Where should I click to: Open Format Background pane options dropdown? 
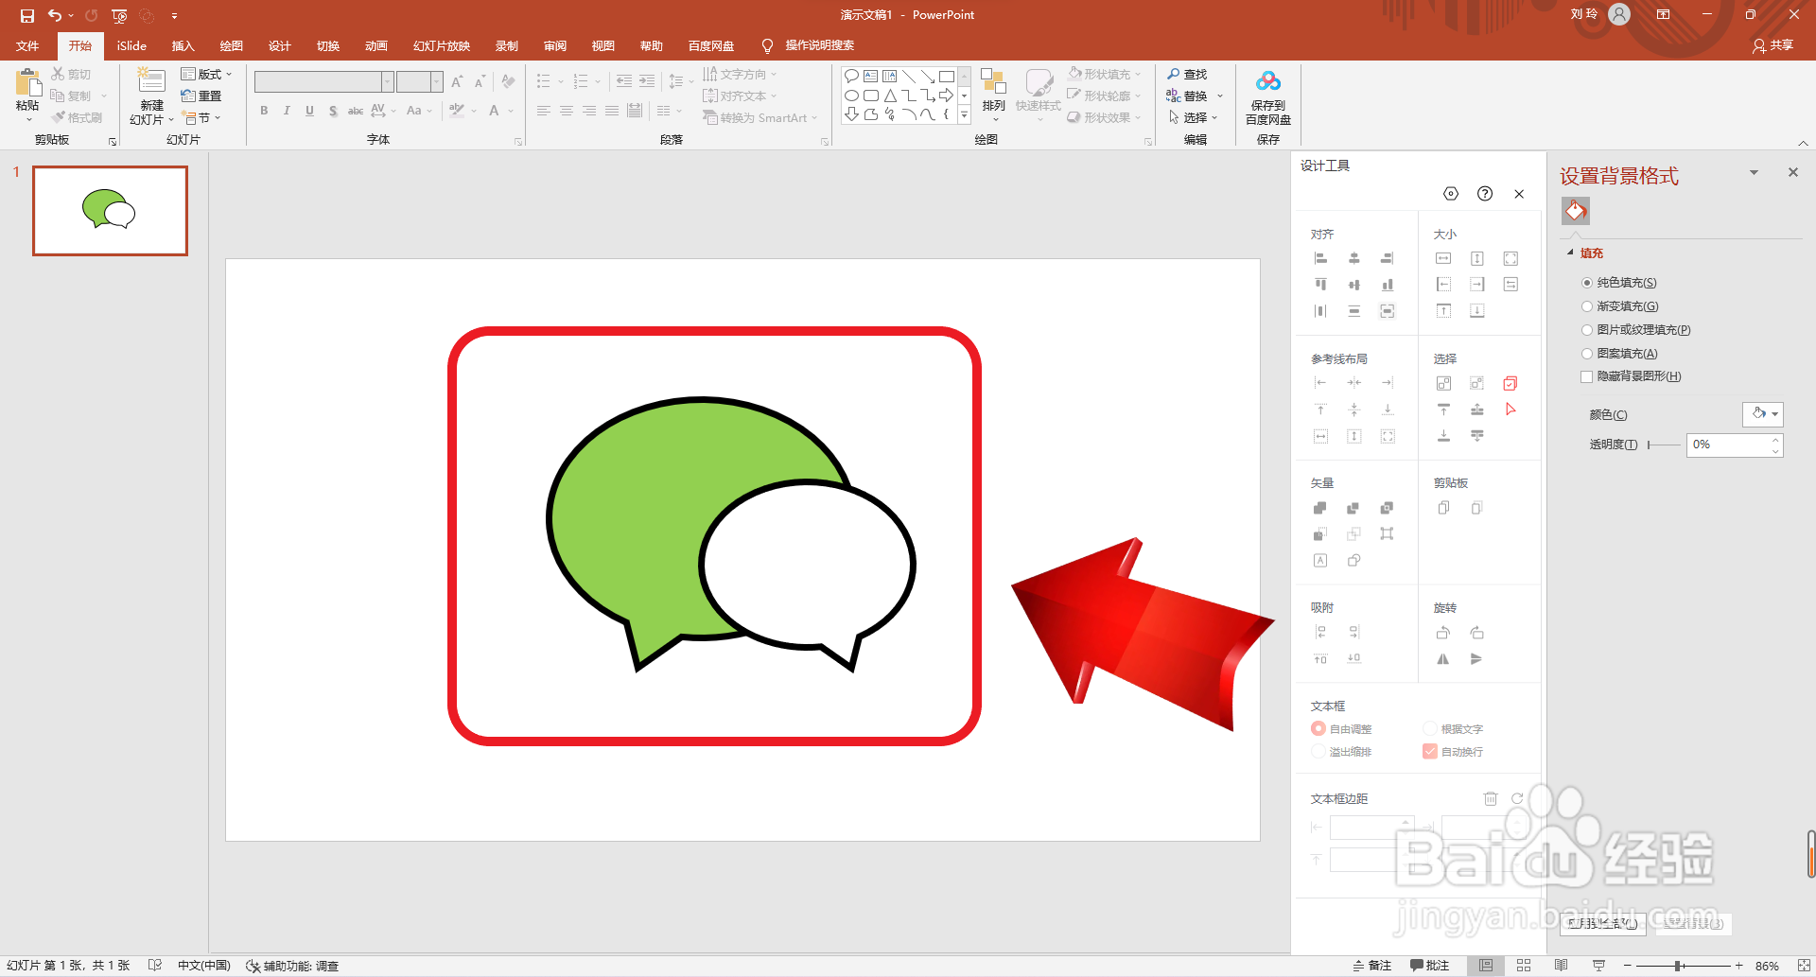click(x=1754, y=173)
